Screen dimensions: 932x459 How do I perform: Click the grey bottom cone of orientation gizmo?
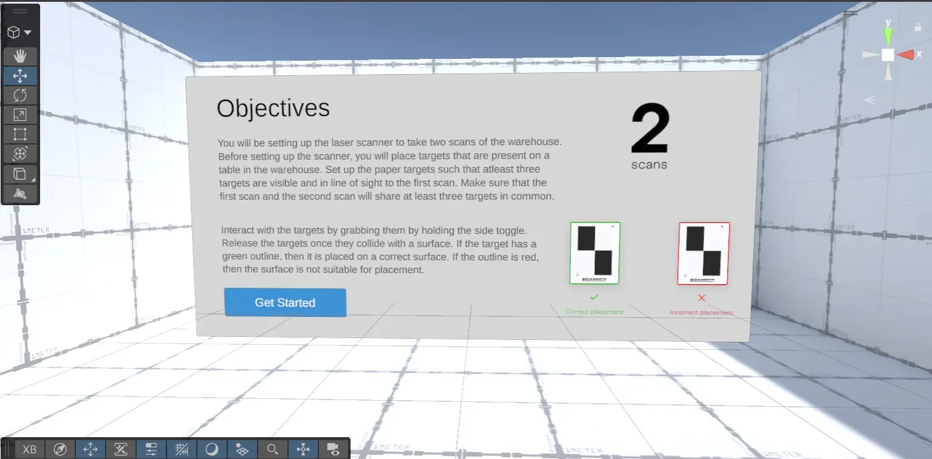(888, 72)
